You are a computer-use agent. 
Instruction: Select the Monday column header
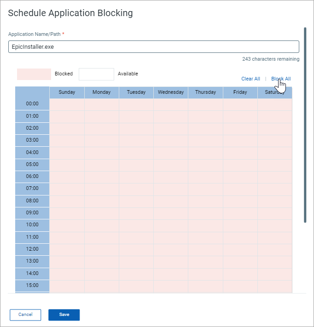pyautogui.click(x=101, y=92)
